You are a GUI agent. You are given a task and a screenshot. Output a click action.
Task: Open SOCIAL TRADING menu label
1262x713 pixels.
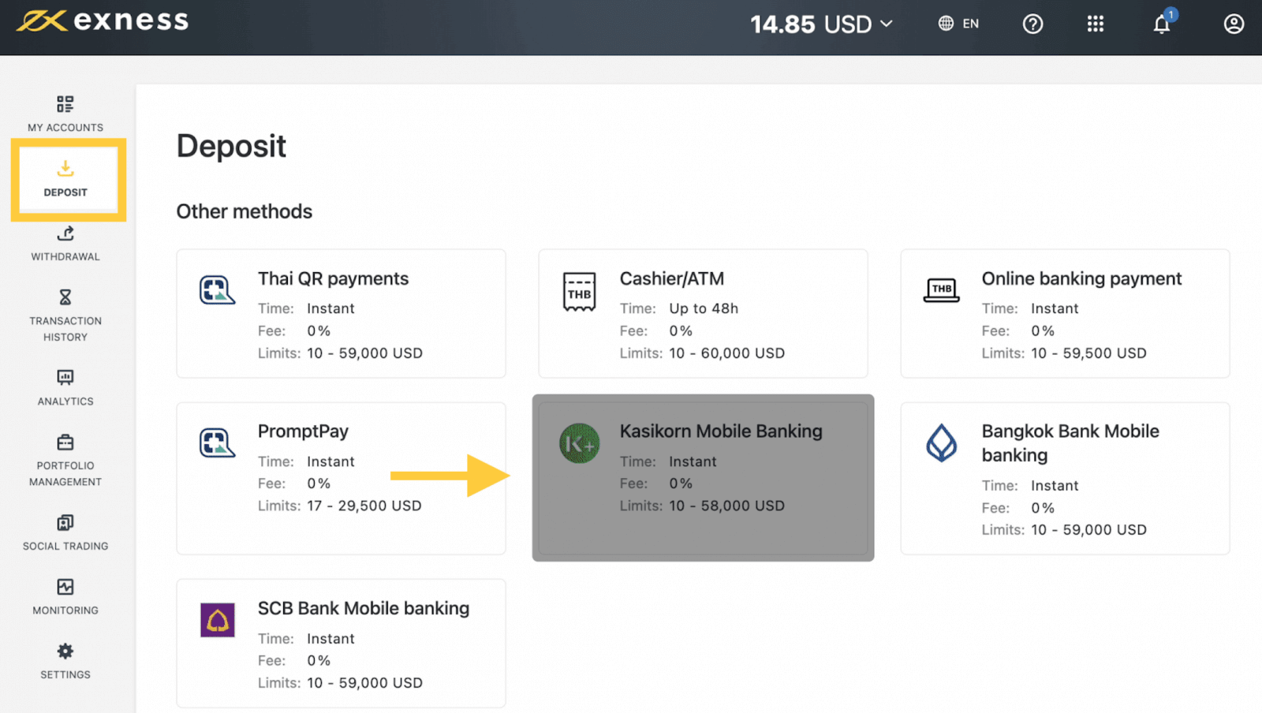[65, 546]
